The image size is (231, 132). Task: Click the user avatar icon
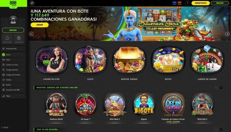pyautogui.click(x=13, y=20)
